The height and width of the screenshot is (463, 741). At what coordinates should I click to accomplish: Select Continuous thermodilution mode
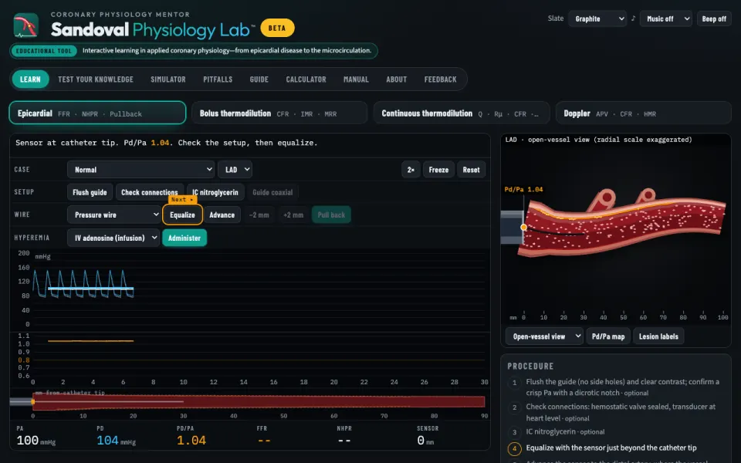462,113
